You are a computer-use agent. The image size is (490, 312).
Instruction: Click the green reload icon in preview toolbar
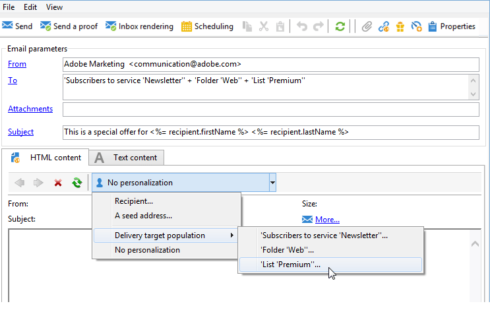pyautogui.click(x=77, y=183)
